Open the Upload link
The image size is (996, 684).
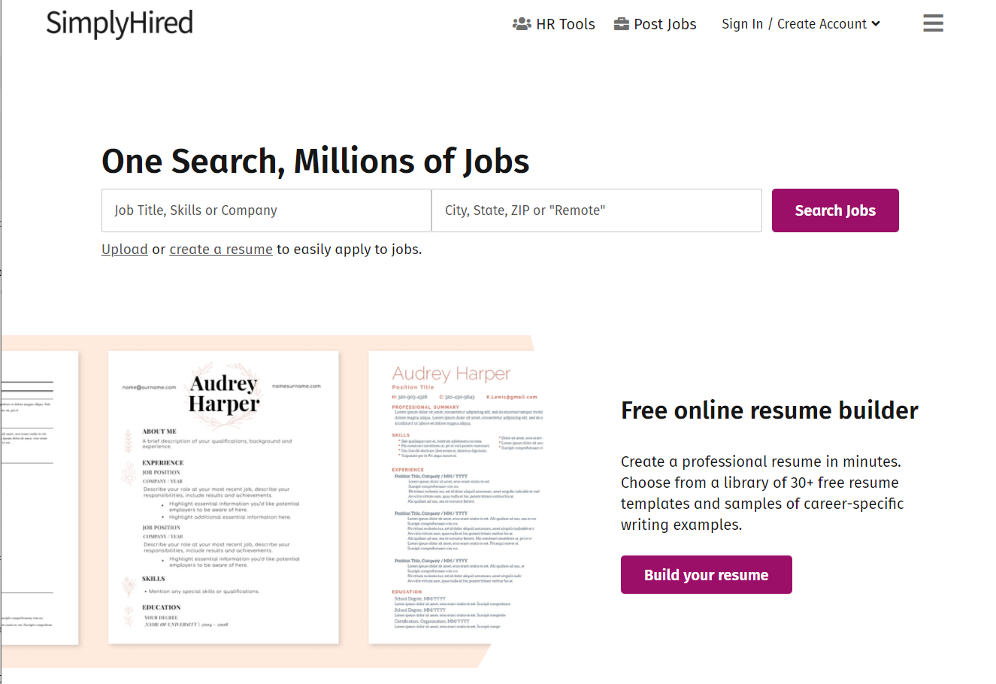tap(125, 249)
